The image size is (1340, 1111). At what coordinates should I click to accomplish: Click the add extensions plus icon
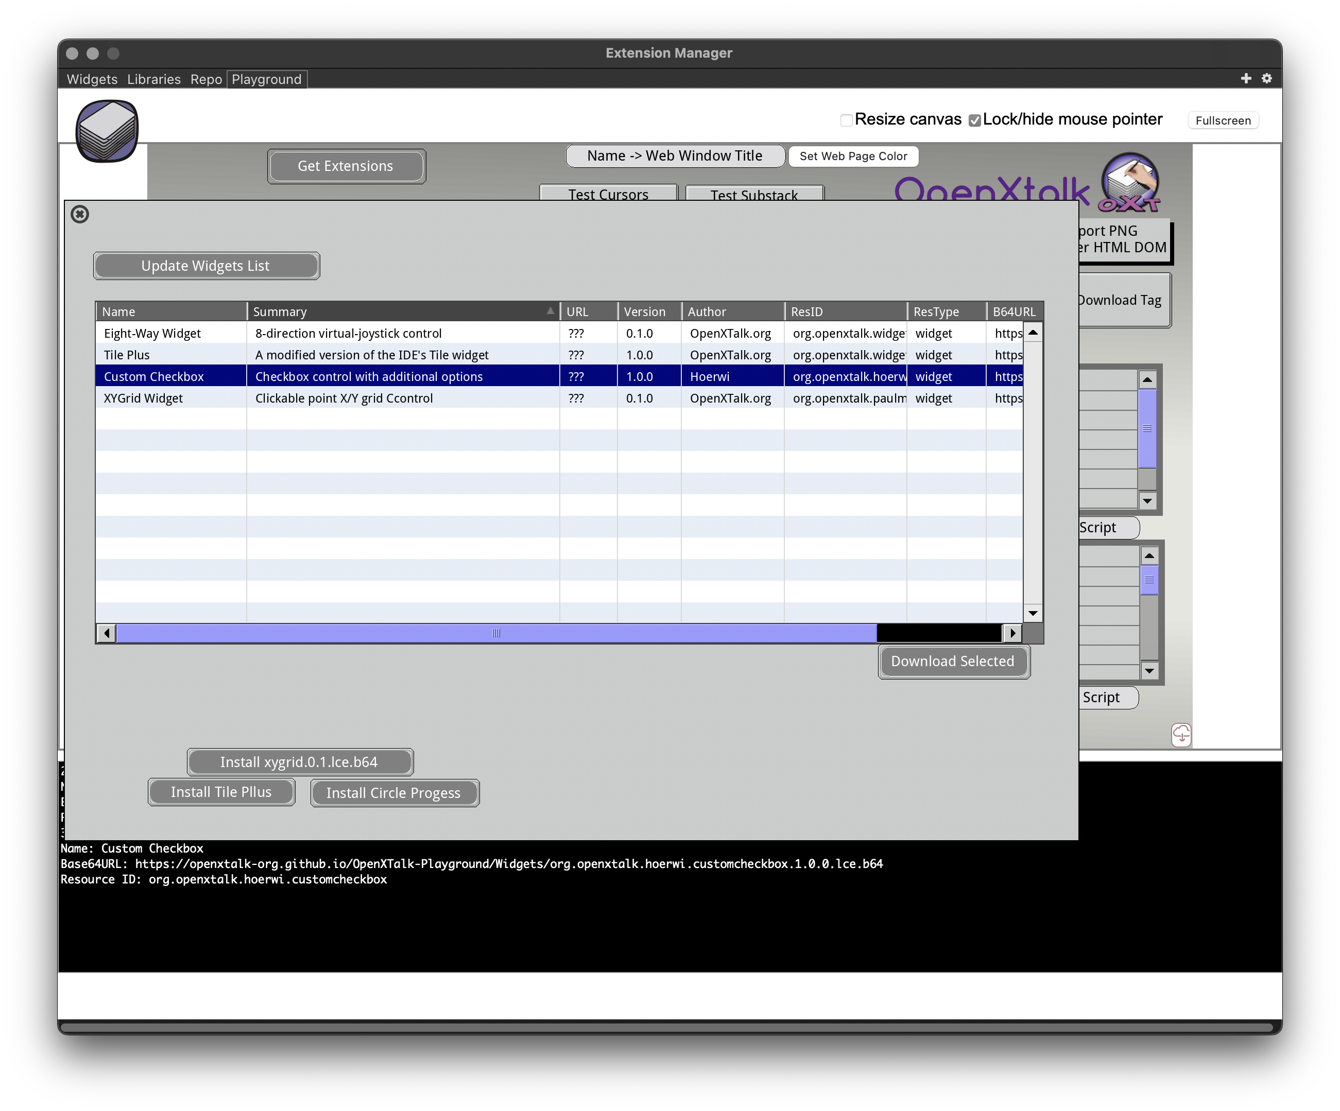pos(1248,78)
